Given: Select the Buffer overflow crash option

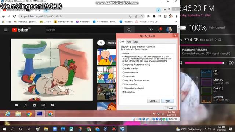Looking at the screenshot, I should pos(130,69).
